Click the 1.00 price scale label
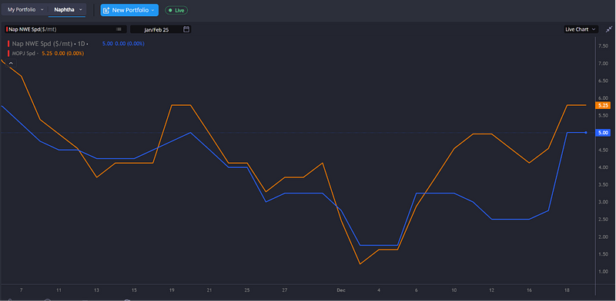Image resolution: width=616 pixels, height=301 pixels. [x=603, y=271]
